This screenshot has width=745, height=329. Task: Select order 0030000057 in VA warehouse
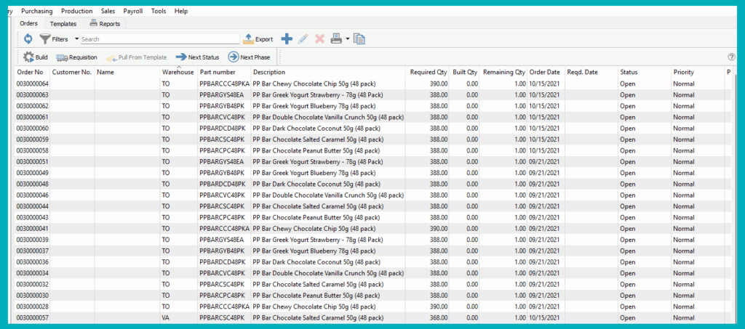click(x=372, y=317)
